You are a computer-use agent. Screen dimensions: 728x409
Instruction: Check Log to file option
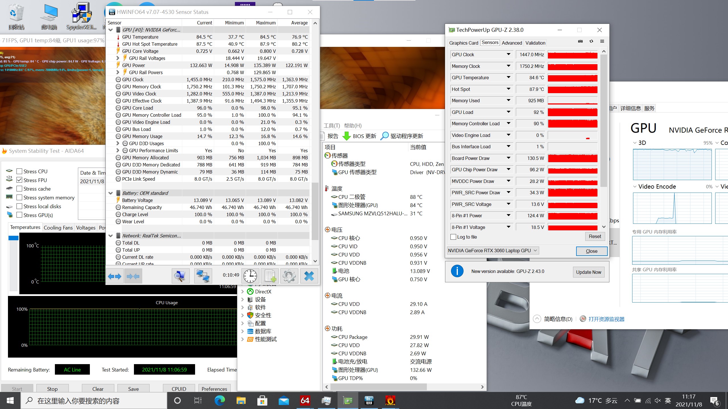454,237
